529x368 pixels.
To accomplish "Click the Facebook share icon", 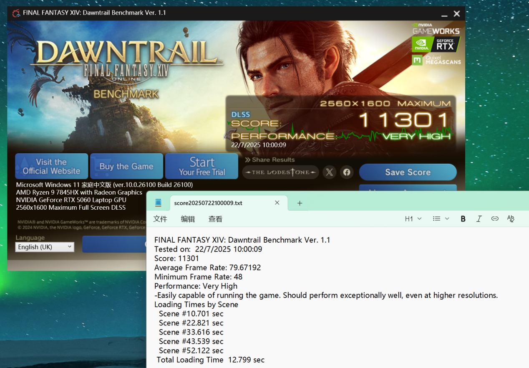I will 347,172.
